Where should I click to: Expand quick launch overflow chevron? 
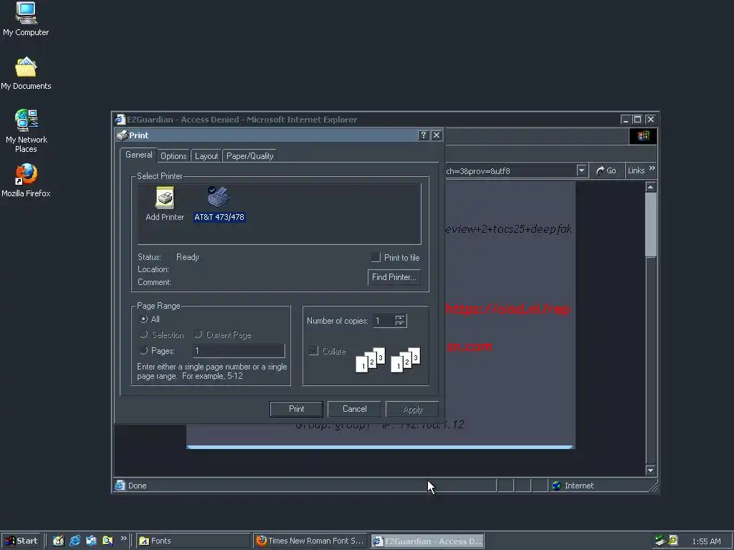[x=123, y=539]
